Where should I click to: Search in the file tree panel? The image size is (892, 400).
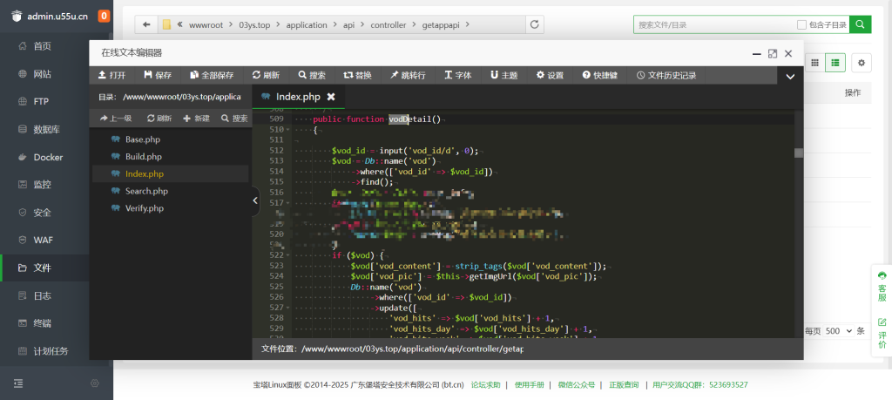pos(234,119)
